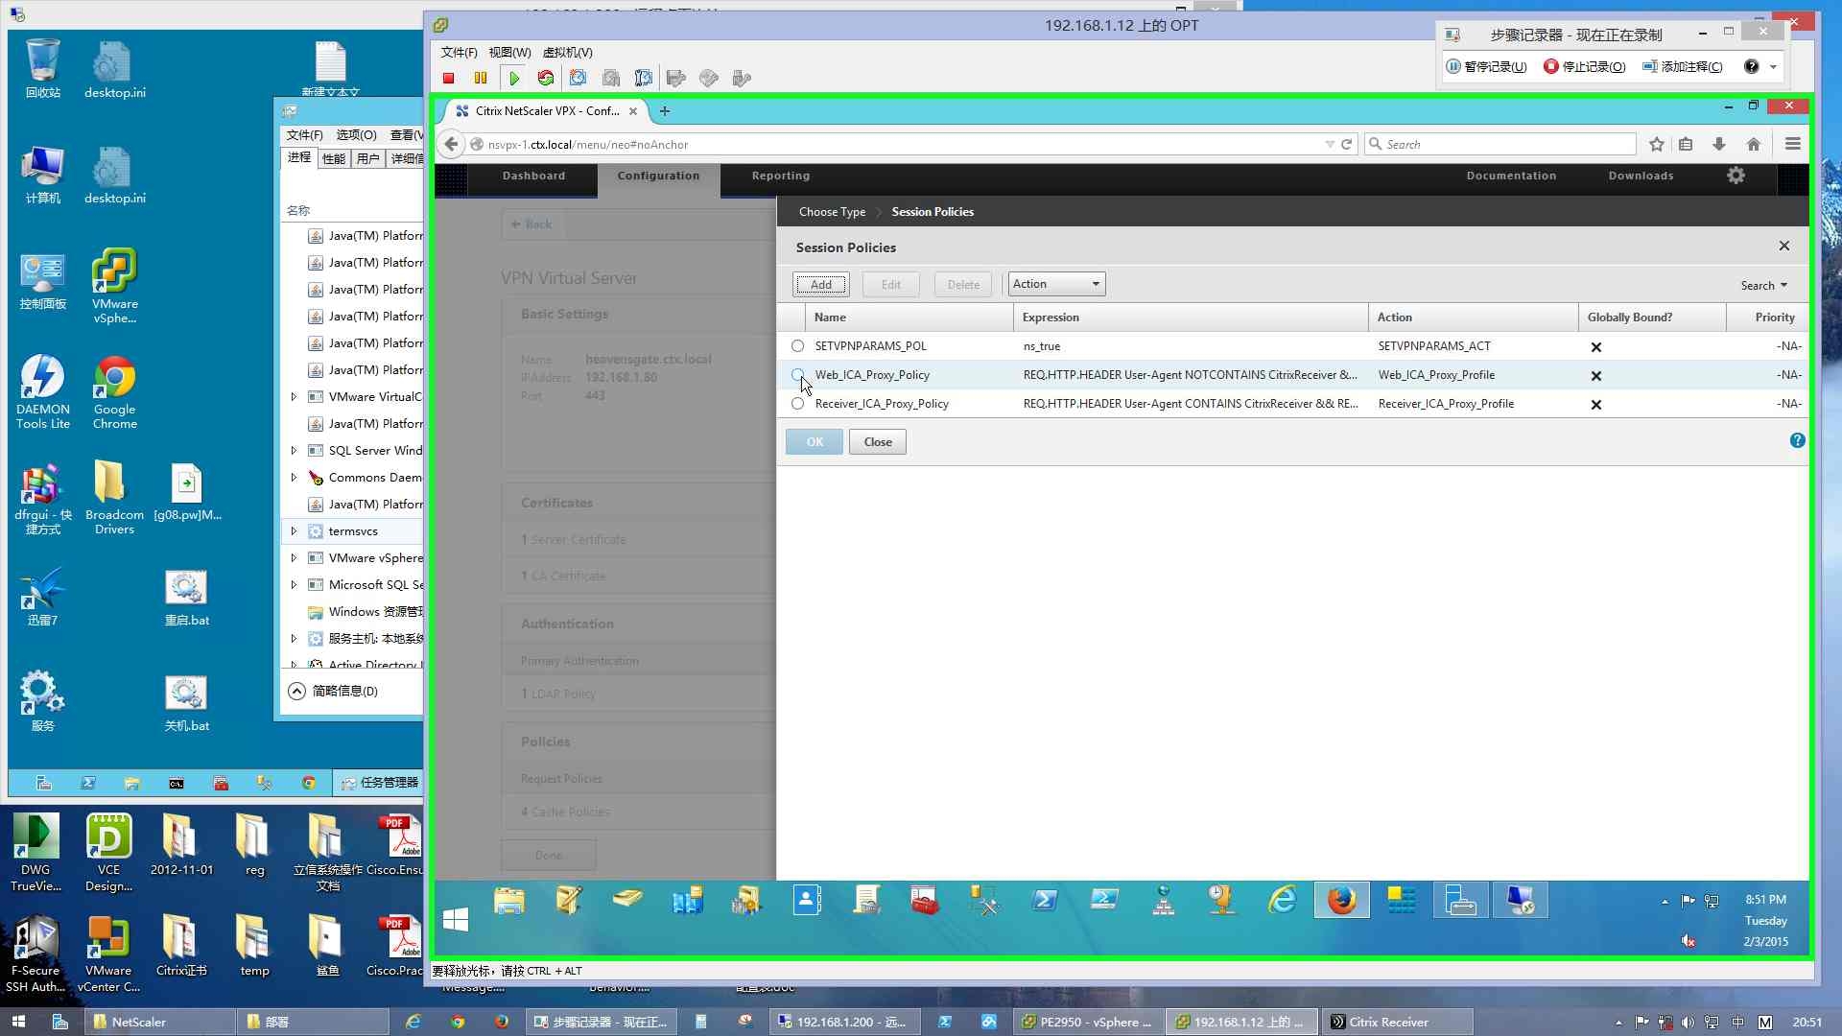This screenshot has width=1842, height=1036.
Task: Expand termsvcs row in Task Manager
Action: (294, 530)
